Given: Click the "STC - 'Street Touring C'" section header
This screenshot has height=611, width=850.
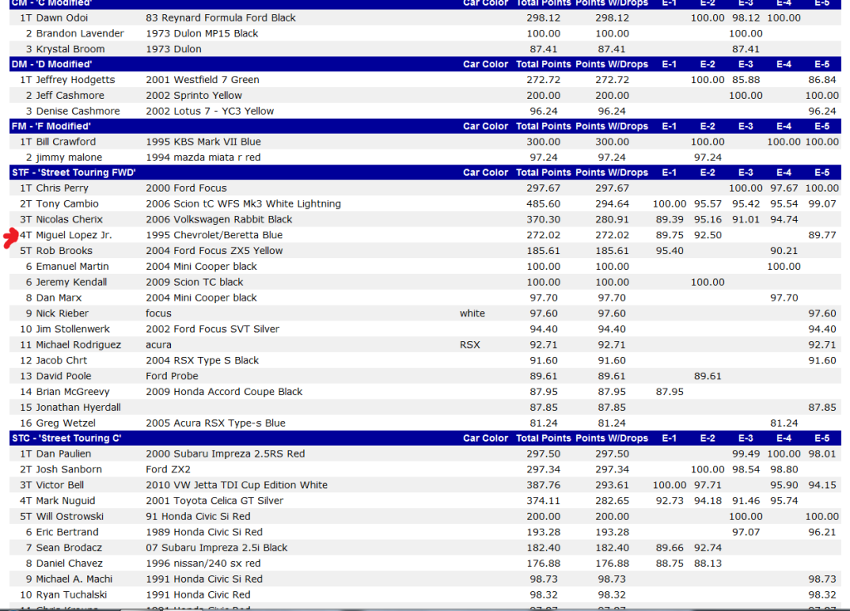Looking at the screenshot, I should point(66,438).
